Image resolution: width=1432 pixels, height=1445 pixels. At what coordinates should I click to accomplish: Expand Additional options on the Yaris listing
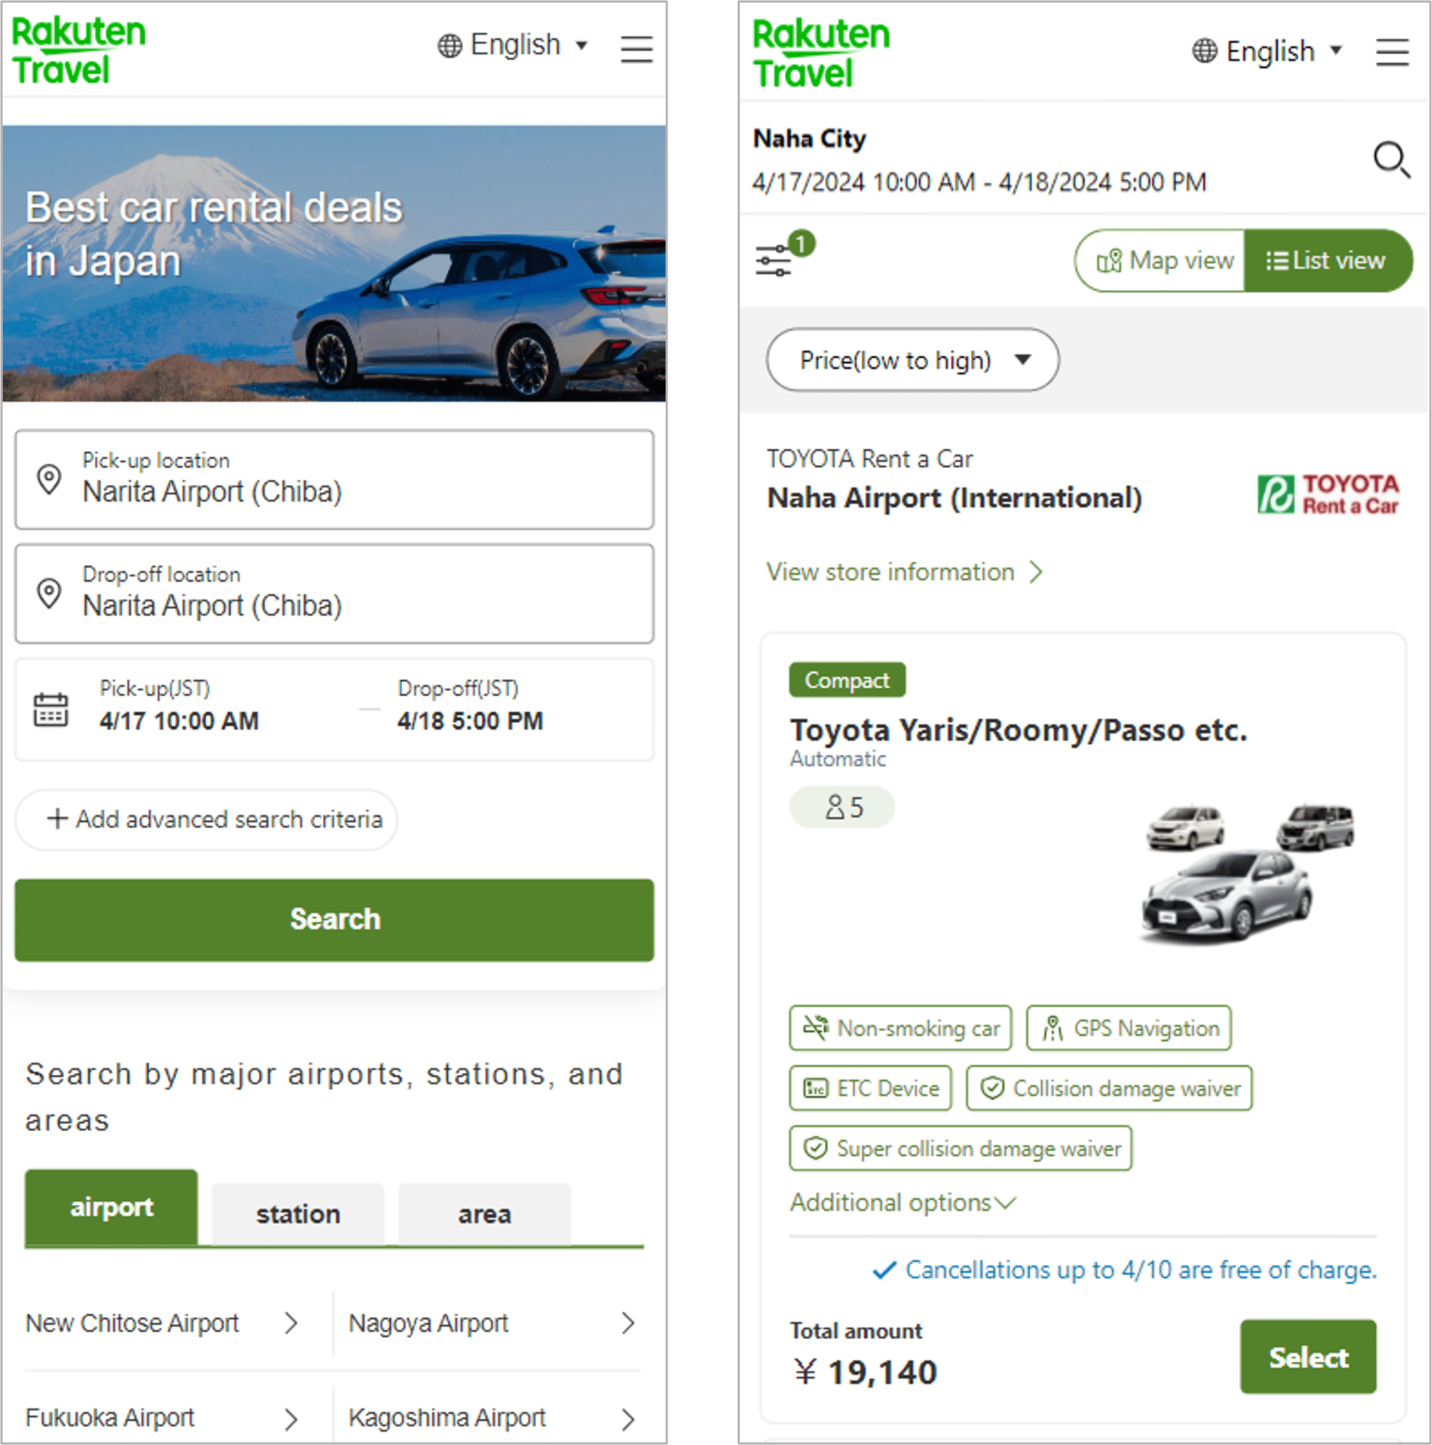click(902, 1203)
